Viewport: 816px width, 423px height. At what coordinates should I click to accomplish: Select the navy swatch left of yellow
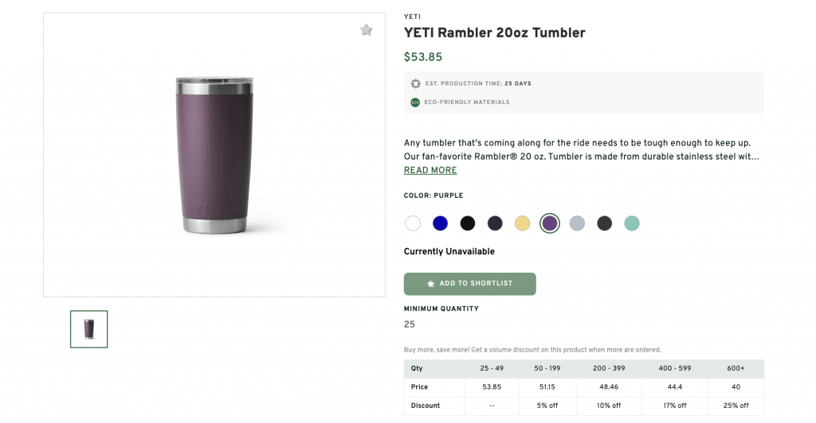(495, 223)
